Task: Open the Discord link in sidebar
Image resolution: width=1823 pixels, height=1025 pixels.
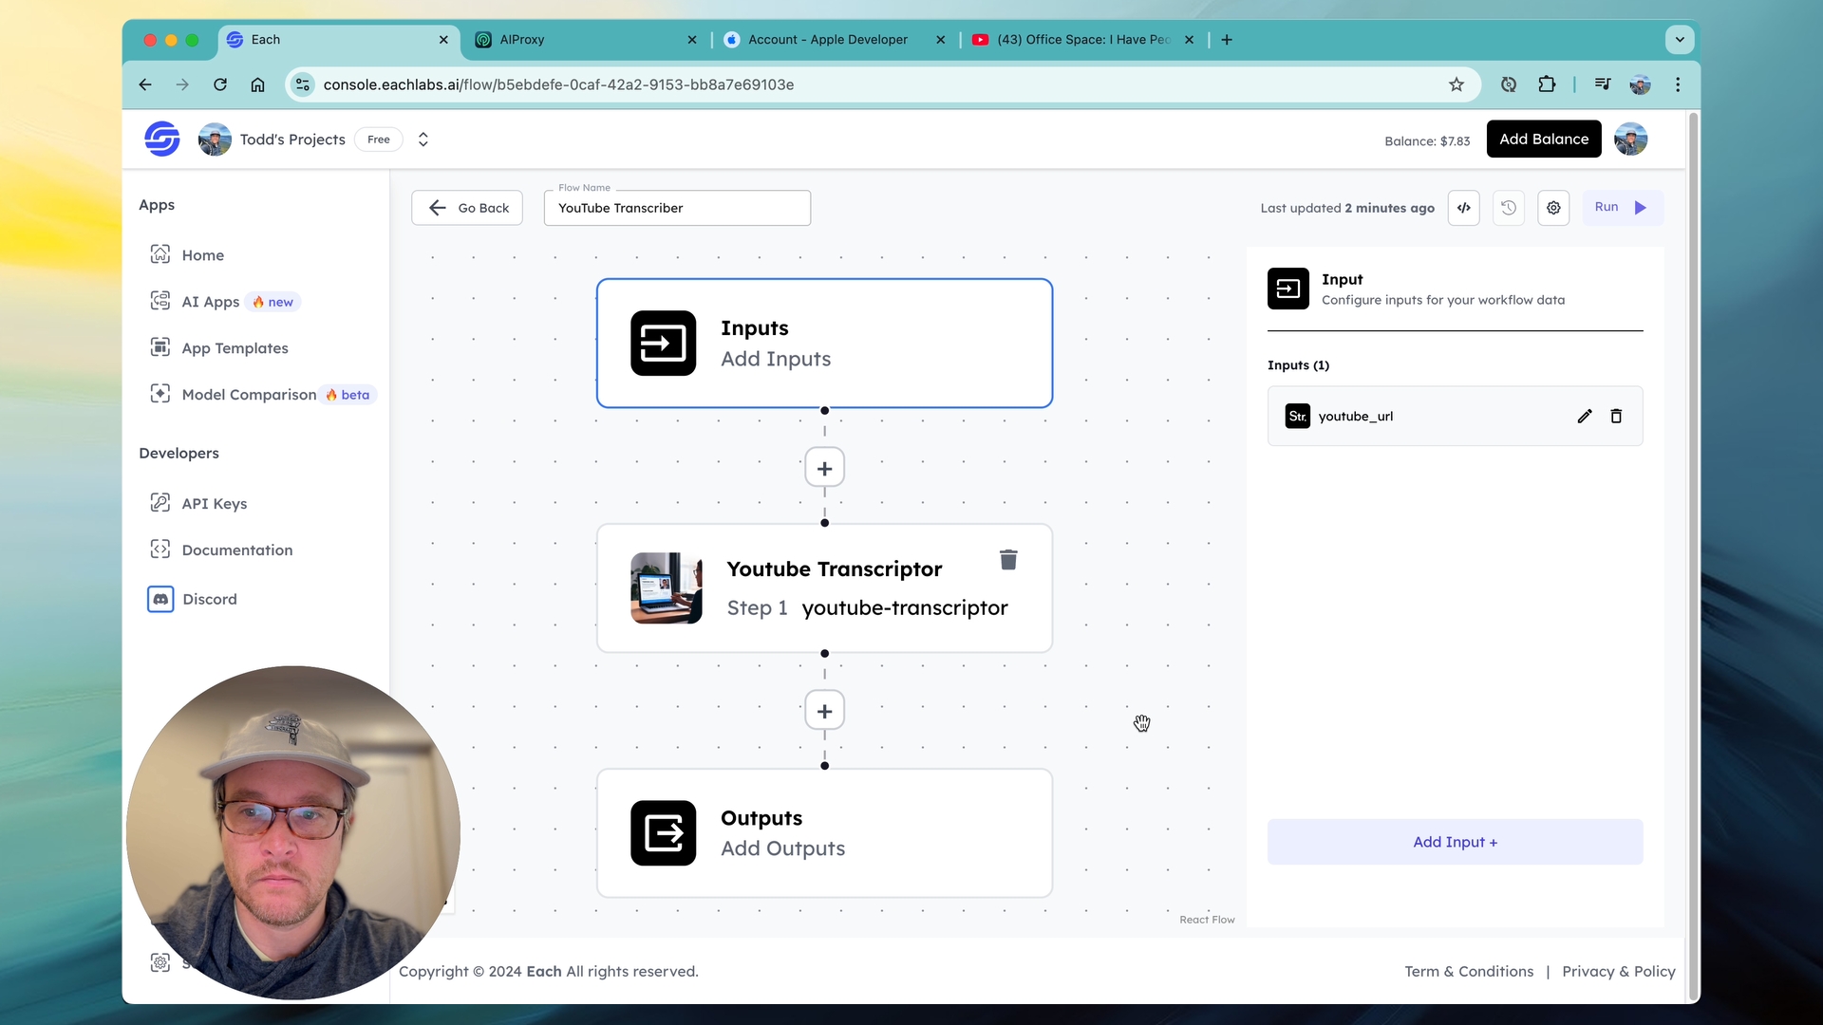Action: (209, 600)
